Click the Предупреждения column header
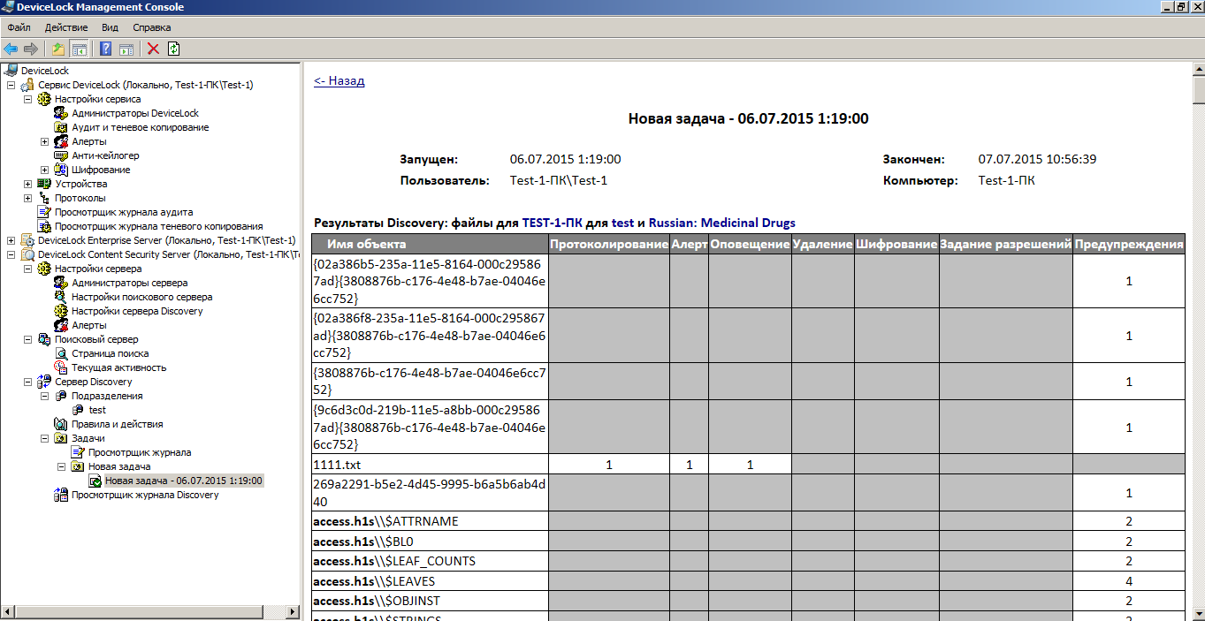The width and height of the screenshot is (1205, 621). click(1128, 244)
